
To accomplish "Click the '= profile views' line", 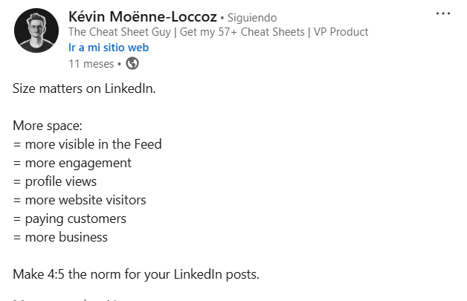I will click(55, 181).
